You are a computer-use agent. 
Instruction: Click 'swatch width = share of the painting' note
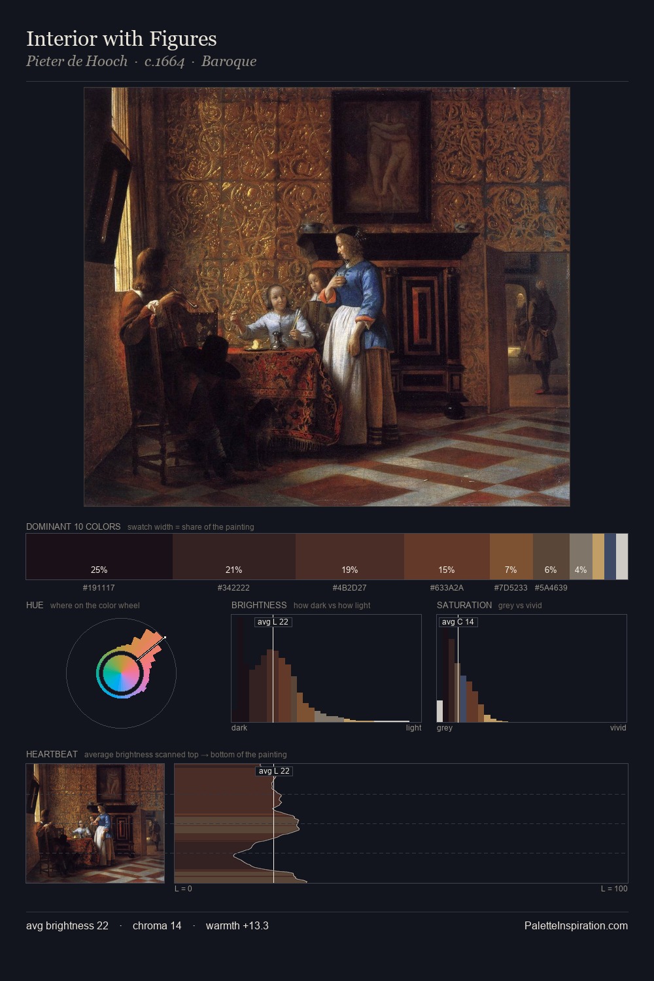pos(190,527)
